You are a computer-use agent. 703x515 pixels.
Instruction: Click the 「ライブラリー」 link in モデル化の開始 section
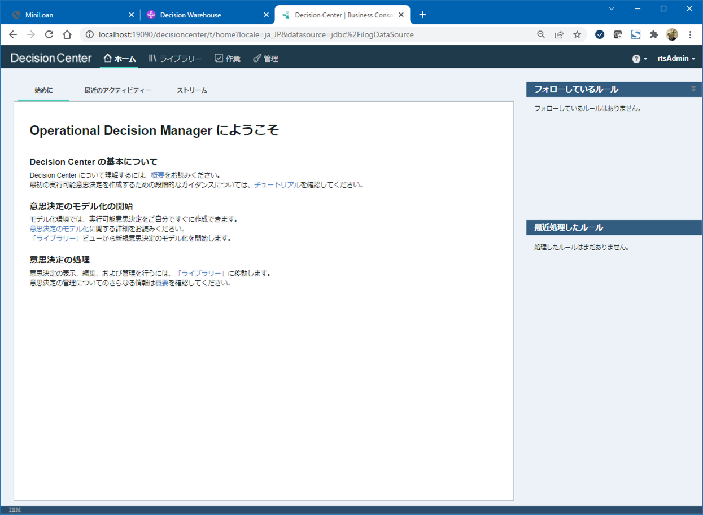55,239
